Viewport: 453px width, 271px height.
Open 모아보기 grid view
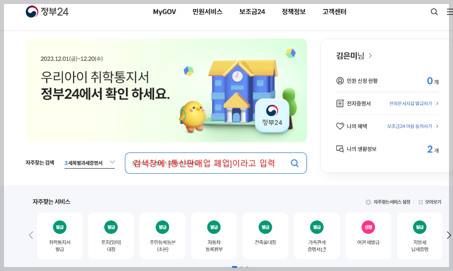(x=430, y=202)
